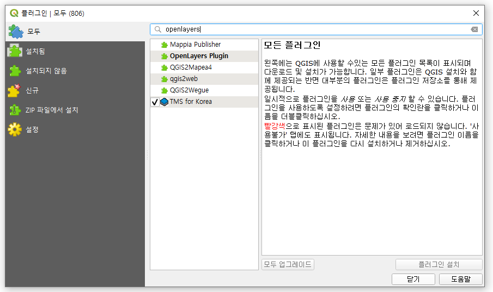Open the ZIP 파일에서 설치 tab

click(75, 110)
